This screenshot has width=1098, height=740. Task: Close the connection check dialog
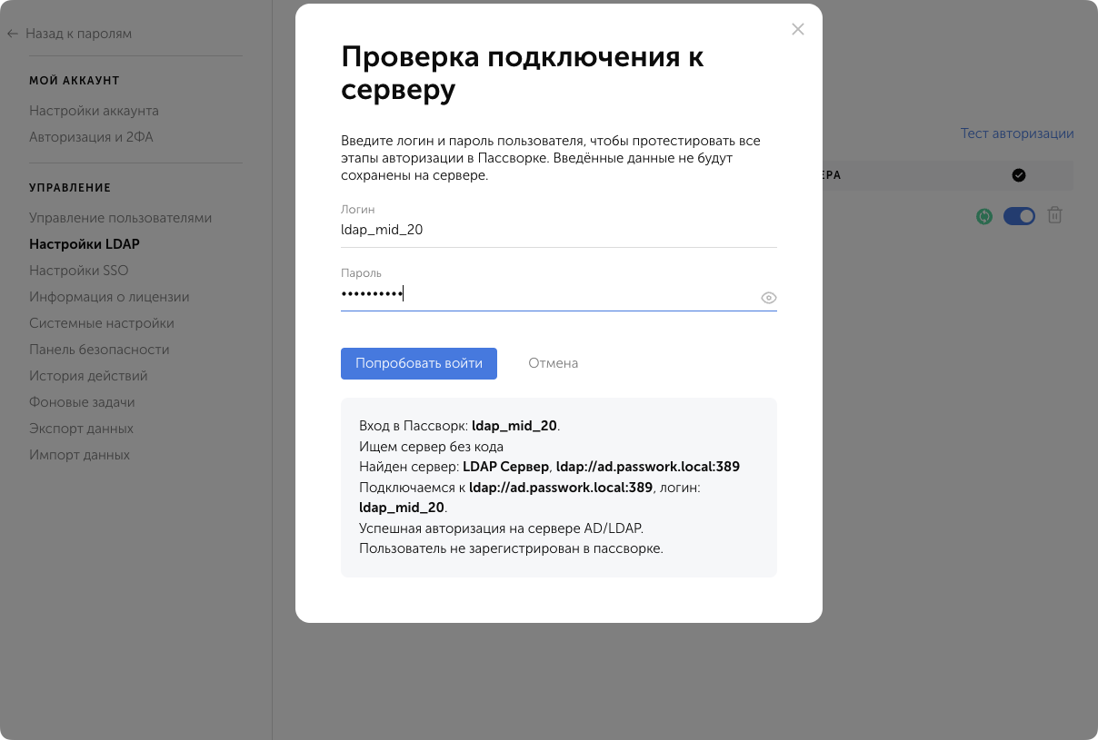[798, 29]
